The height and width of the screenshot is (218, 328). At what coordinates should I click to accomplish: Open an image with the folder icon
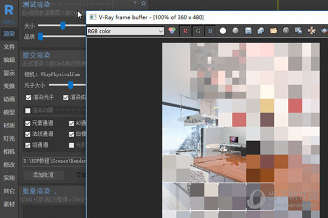[273, 31]
